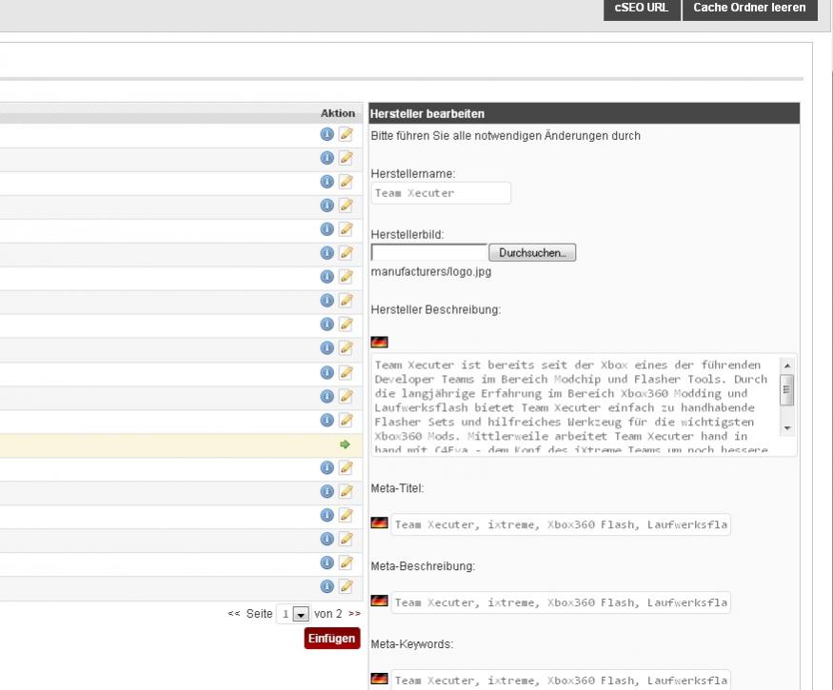Go to the previous page with << link
Screen dimensions: 833x690
coord(234,615)
